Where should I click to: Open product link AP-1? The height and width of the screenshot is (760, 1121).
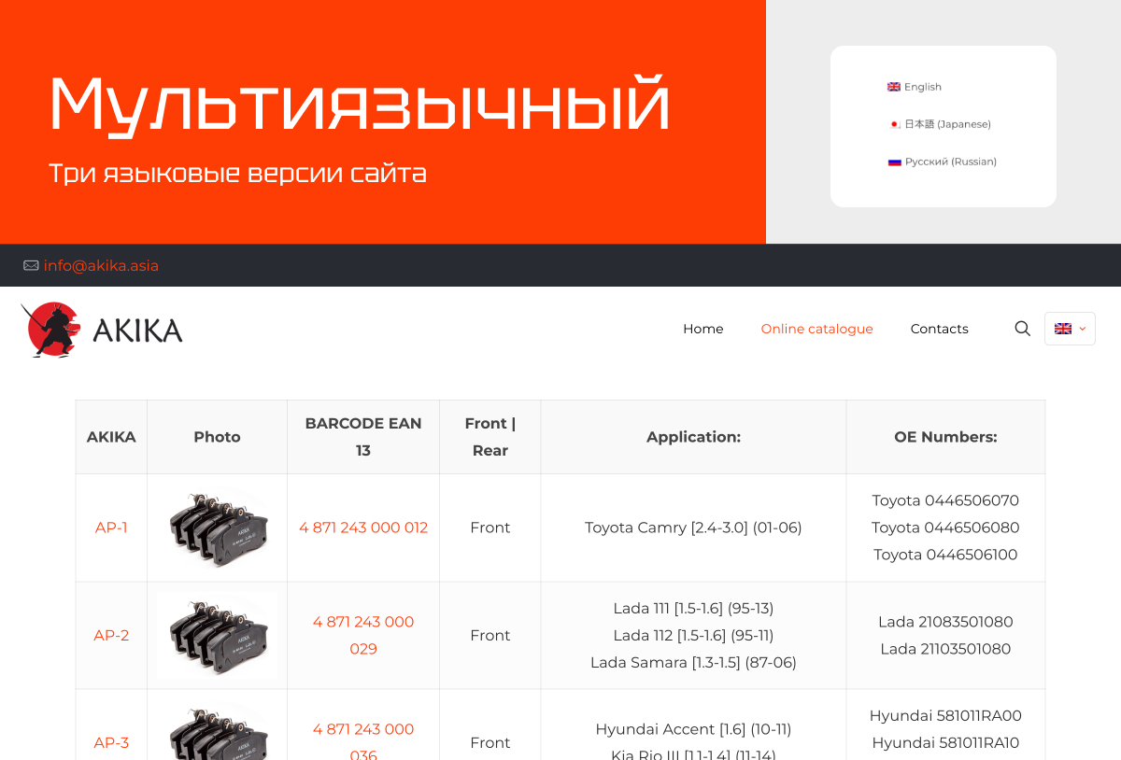point(111,528)
